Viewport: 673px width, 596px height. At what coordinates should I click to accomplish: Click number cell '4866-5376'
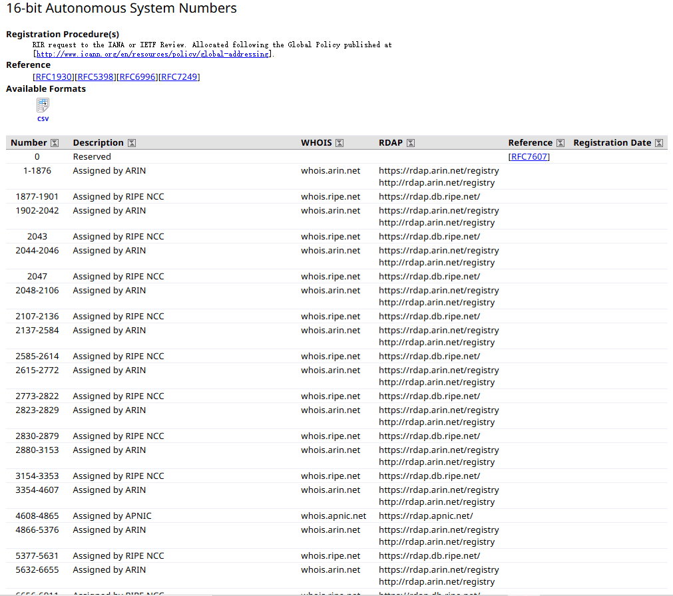(x=37, y=529)
